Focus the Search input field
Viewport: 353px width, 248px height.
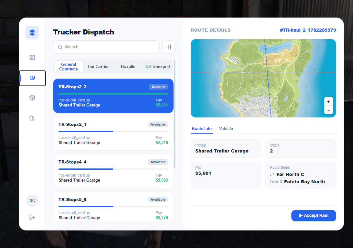[107, 47]
